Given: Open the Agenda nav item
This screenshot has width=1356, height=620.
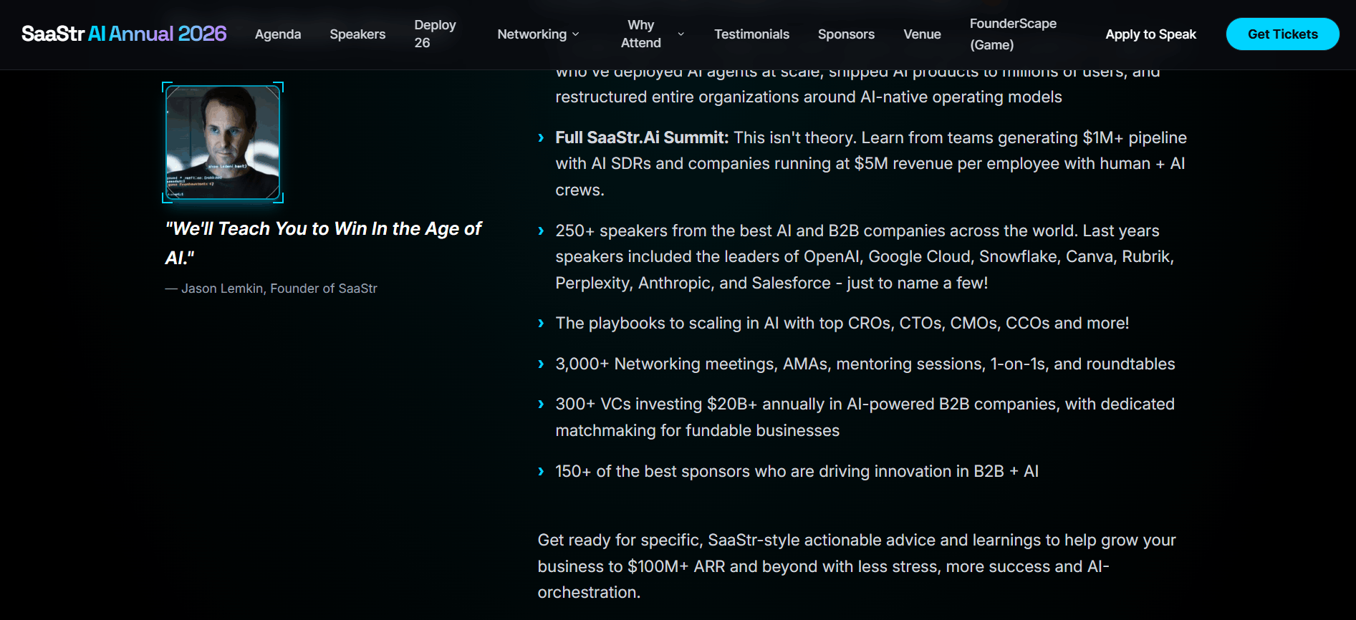Looking at the screenshot, I should pyautogui.click(x=278, y=34).
